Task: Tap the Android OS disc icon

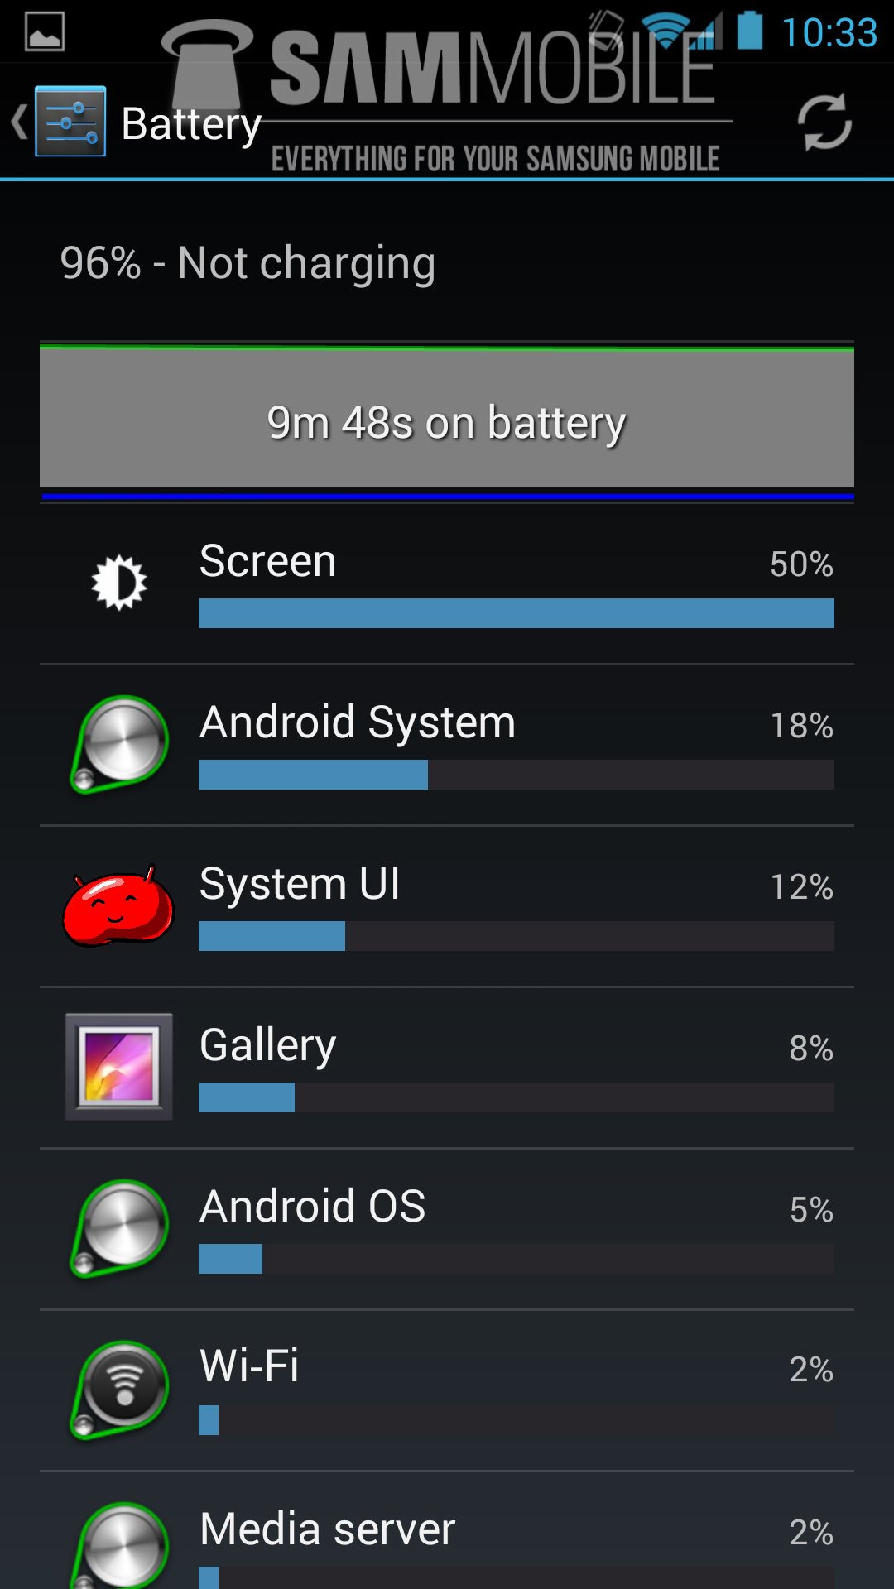Action: [x=120, y=1228]
